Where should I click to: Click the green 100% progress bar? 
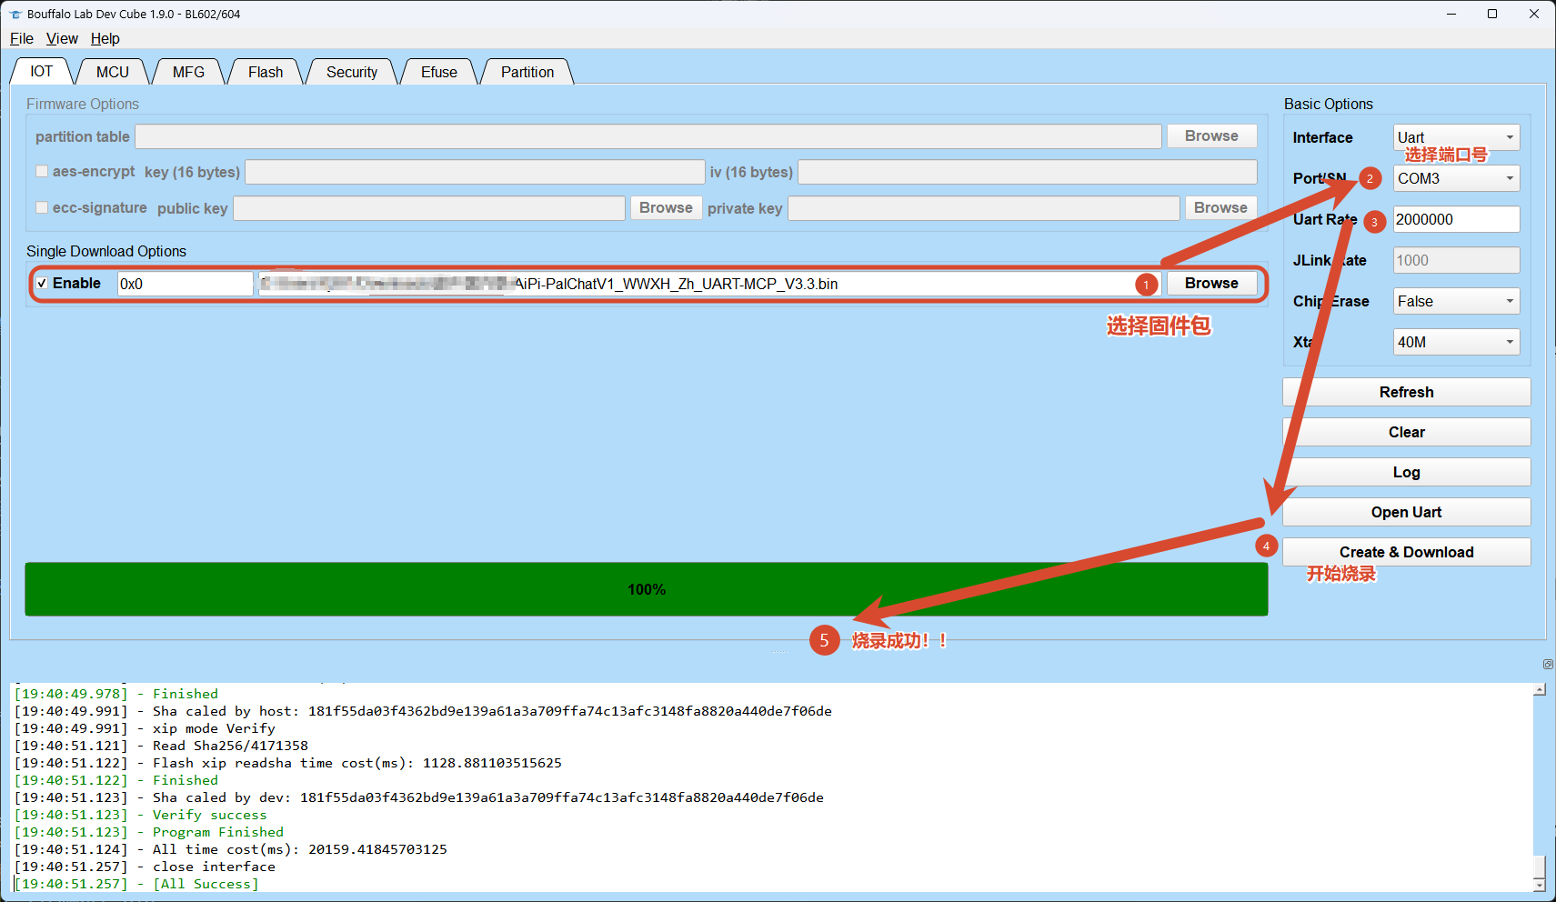click(646, 589)
